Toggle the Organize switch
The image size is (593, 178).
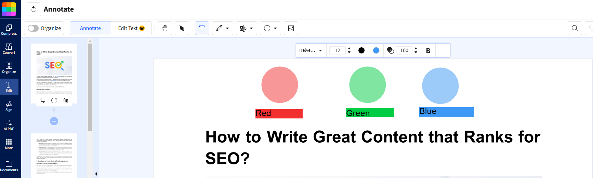tap(33, 28)
